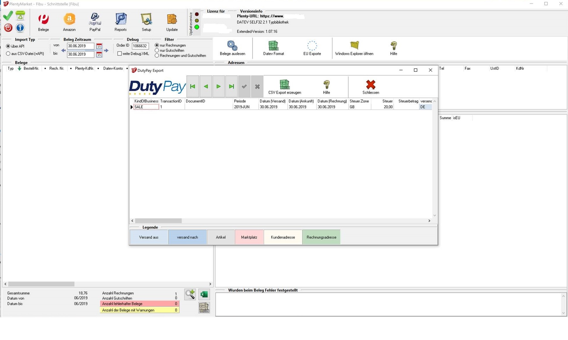Enable write Debug XML checkbox
This screenshot has height=340, width=568.
click(119, 54)
